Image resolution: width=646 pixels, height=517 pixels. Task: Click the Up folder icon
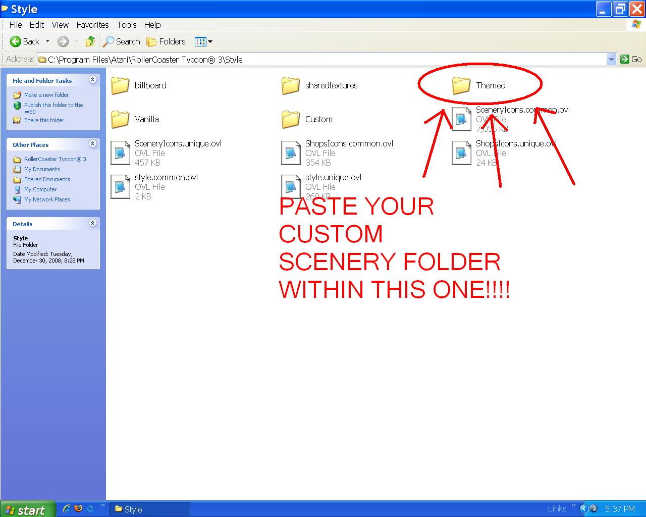coord(90,41)
